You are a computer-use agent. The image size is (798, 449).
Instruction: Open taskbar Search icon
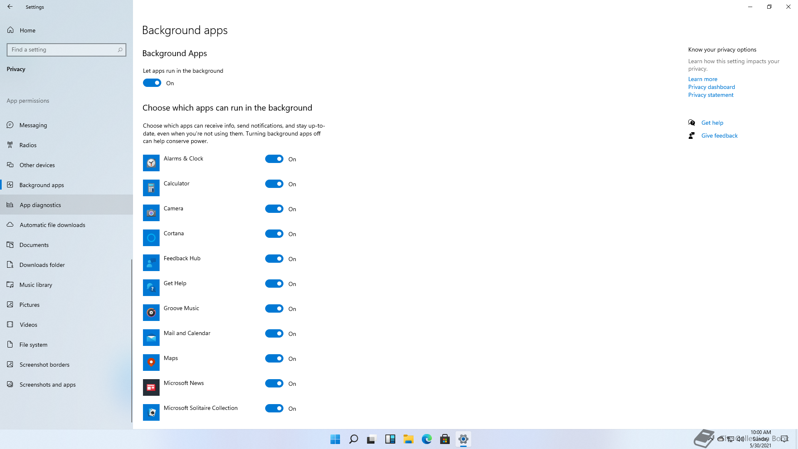click(x=354, y=439)
